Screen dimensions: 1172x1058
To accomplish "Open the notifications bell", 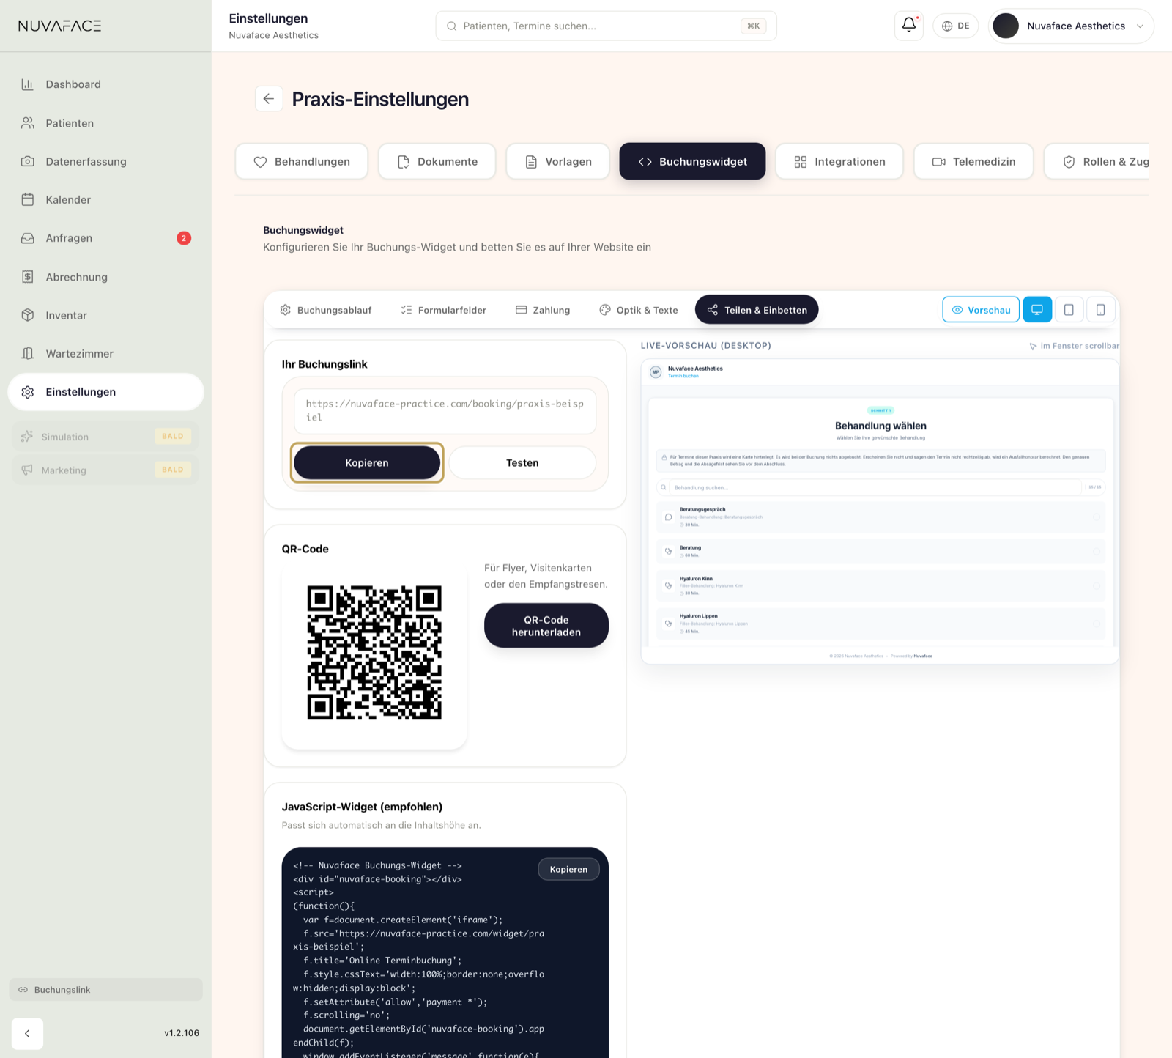I will pos(909,26).
